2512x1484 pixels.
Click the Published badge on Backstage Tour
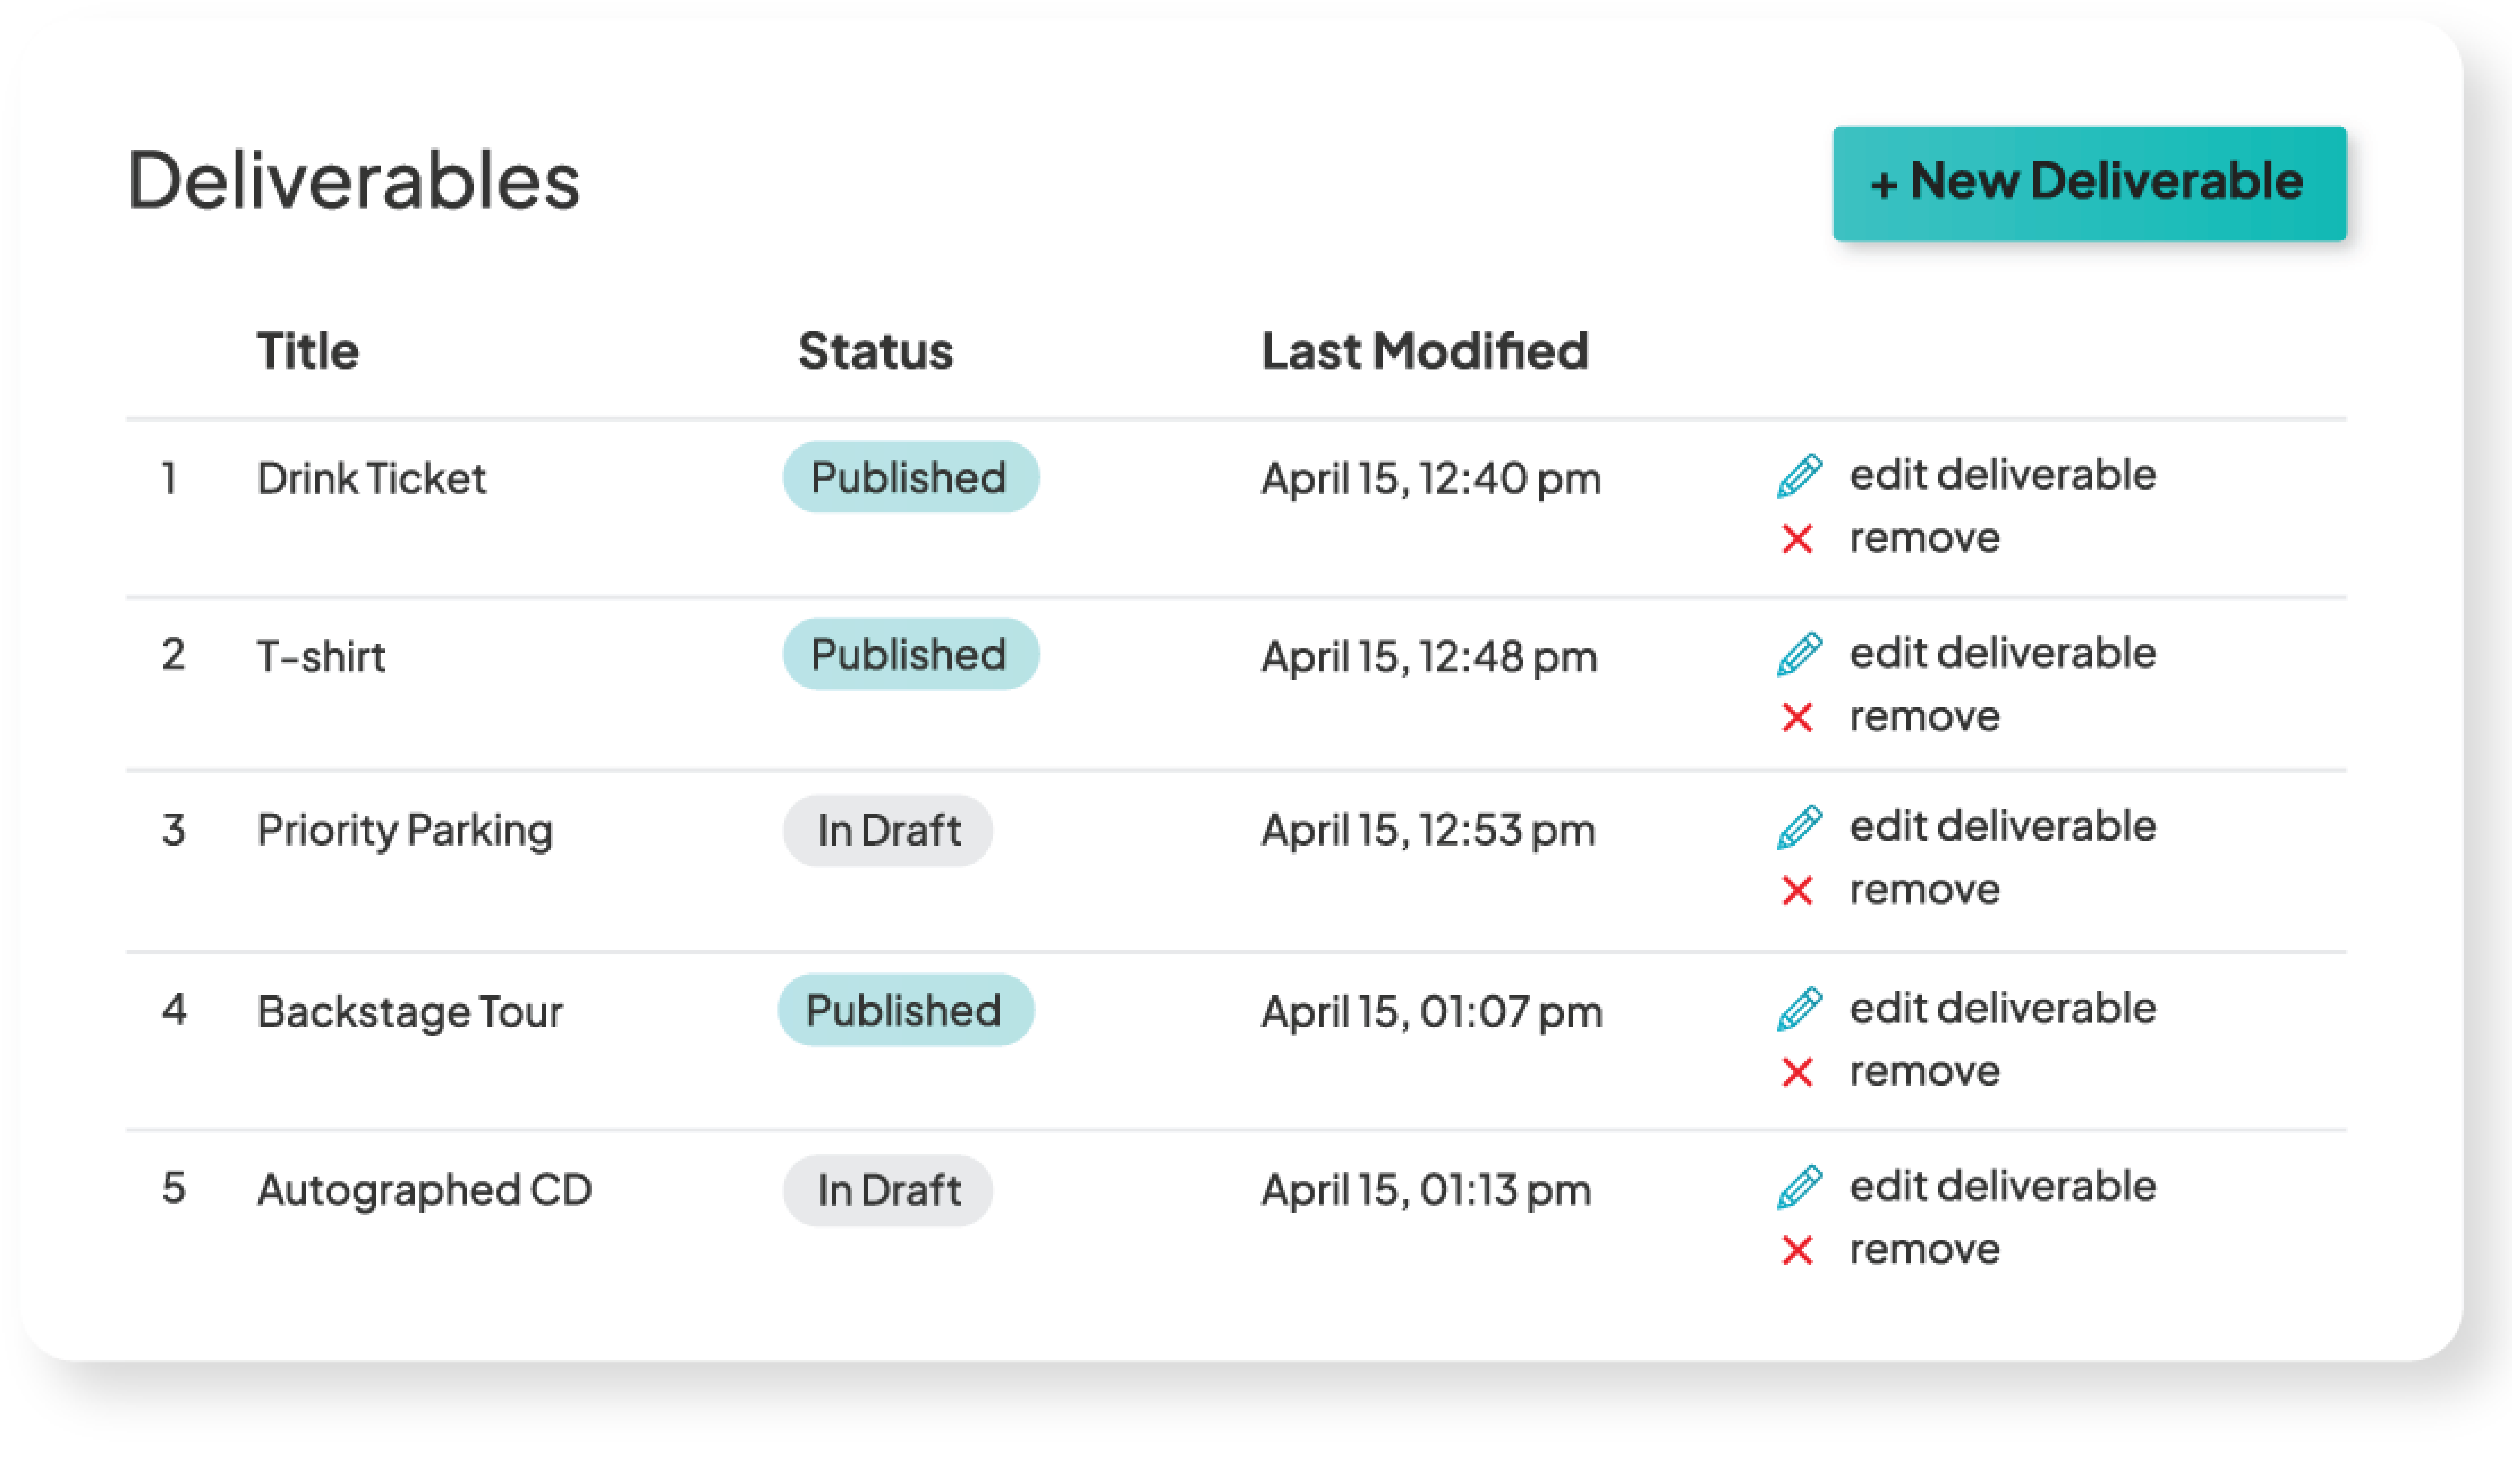(x=905, y=1010)
